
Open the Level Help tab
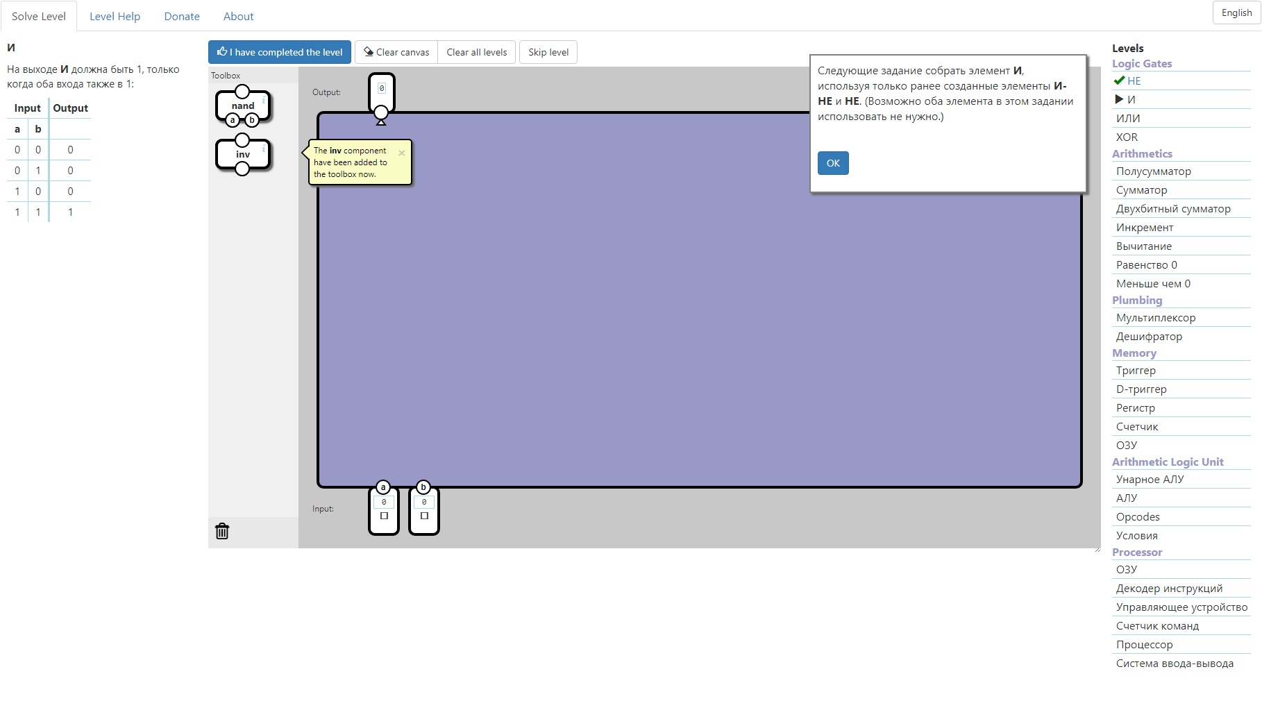[115, 16]
